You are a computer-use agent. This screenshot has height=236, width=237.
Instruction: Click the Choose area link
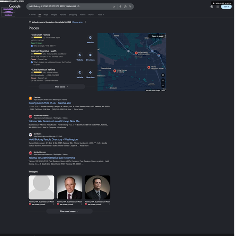point(77,22)
